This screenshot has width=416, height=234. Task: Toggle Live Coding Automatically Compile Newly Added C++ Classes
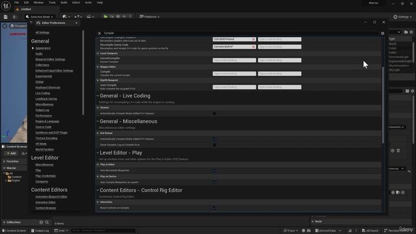[x=214, y=113]
